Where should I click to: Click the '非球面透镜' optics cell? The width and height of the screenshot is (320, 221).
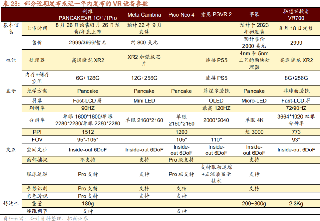tap(296, 91)
